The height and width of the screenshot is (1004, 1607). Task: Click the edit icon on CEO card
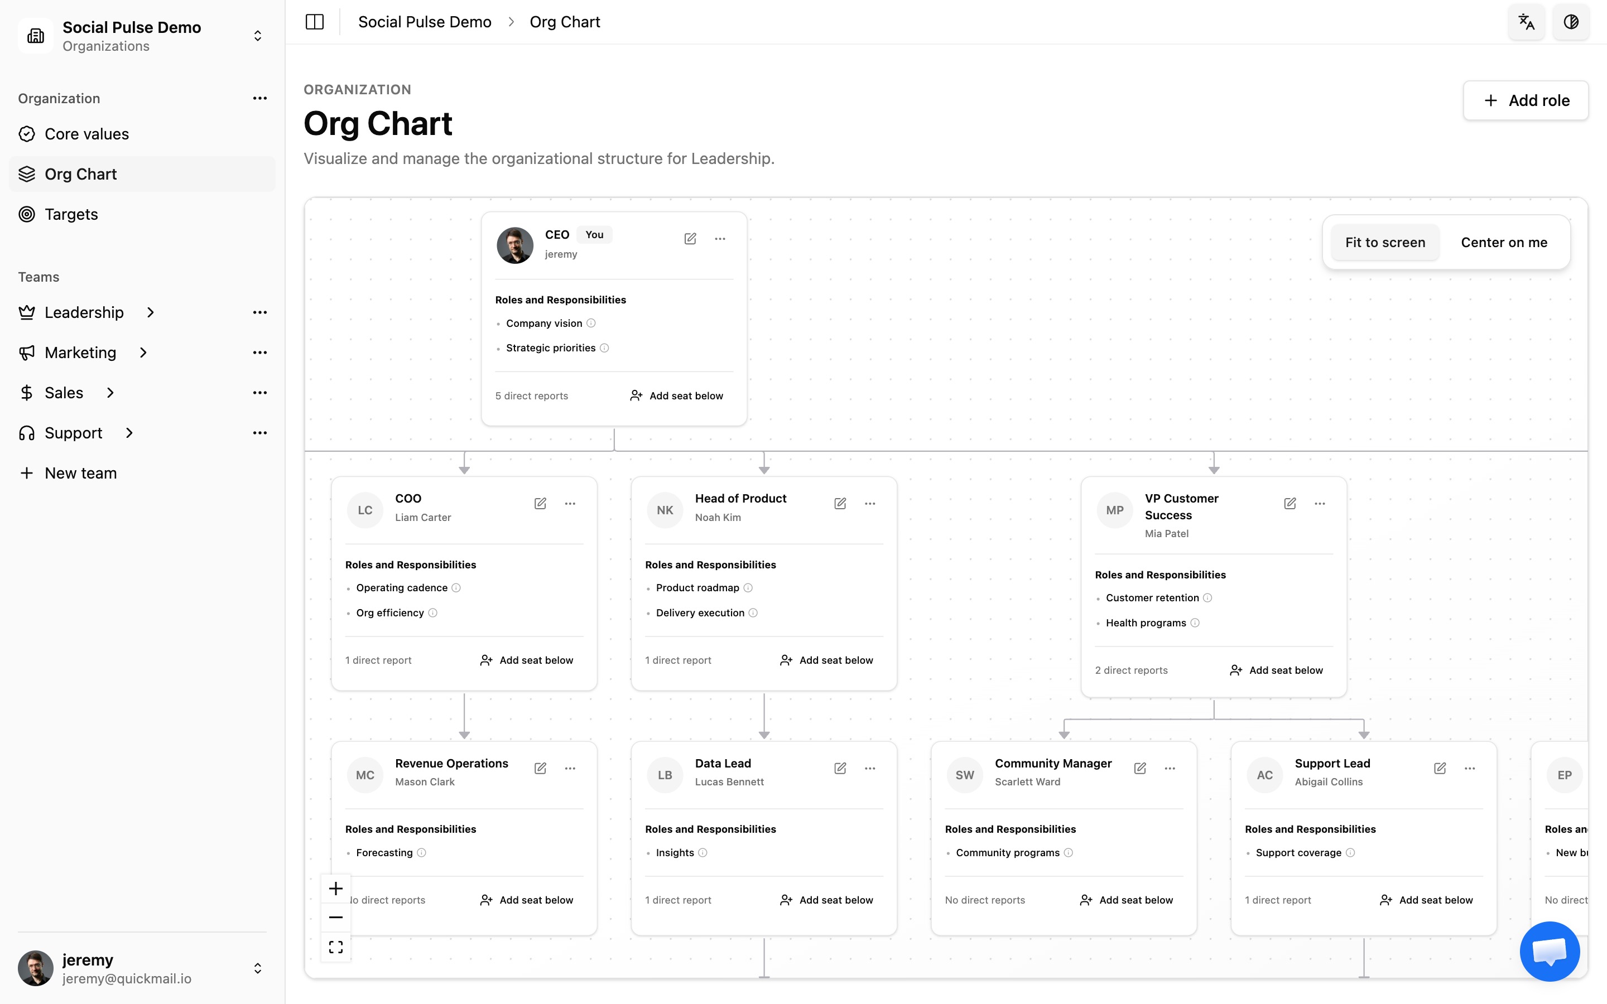(x=690, y=238)
